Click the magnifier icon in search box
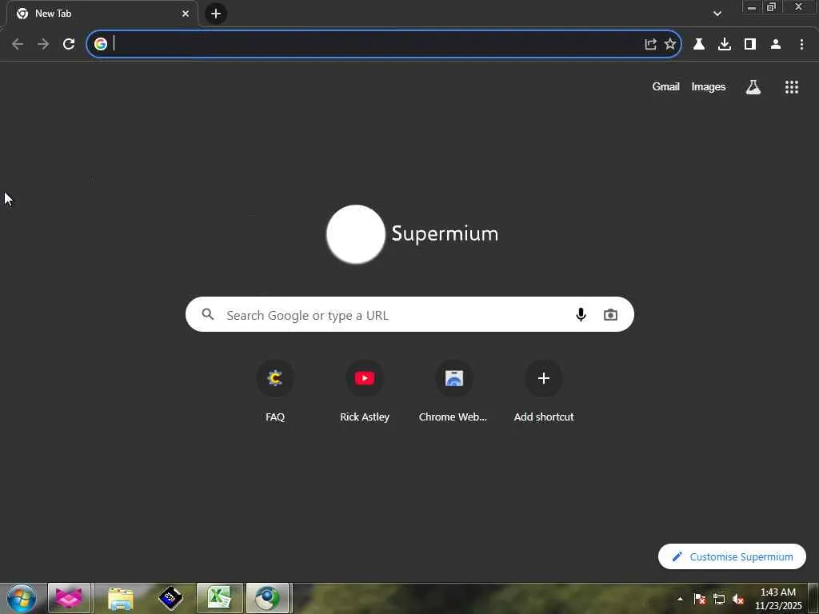 pyautogui.click(x=208, y=314)
